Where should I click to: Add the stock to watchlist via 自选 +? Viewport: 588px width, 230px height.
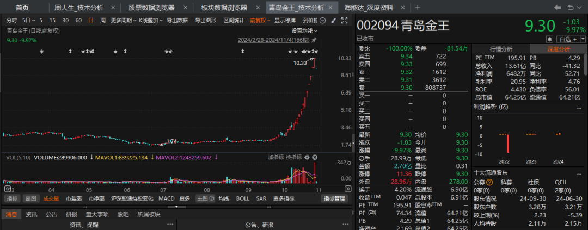click(568, 39)
